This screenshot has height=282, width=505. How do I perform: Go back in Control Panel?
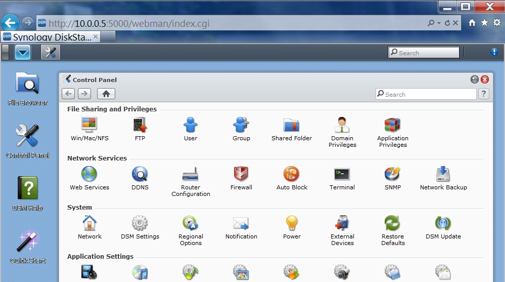68,94
